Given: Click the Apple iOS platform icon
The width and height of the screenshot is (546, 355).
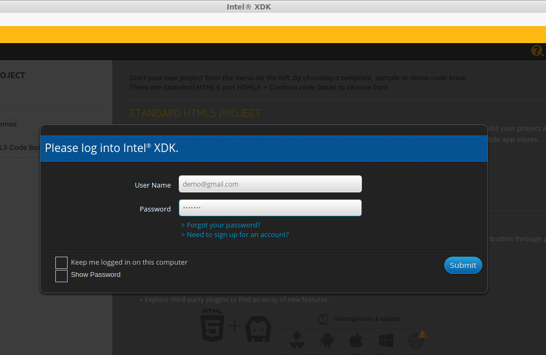Looking at the screenshot, I should point(356,340).
